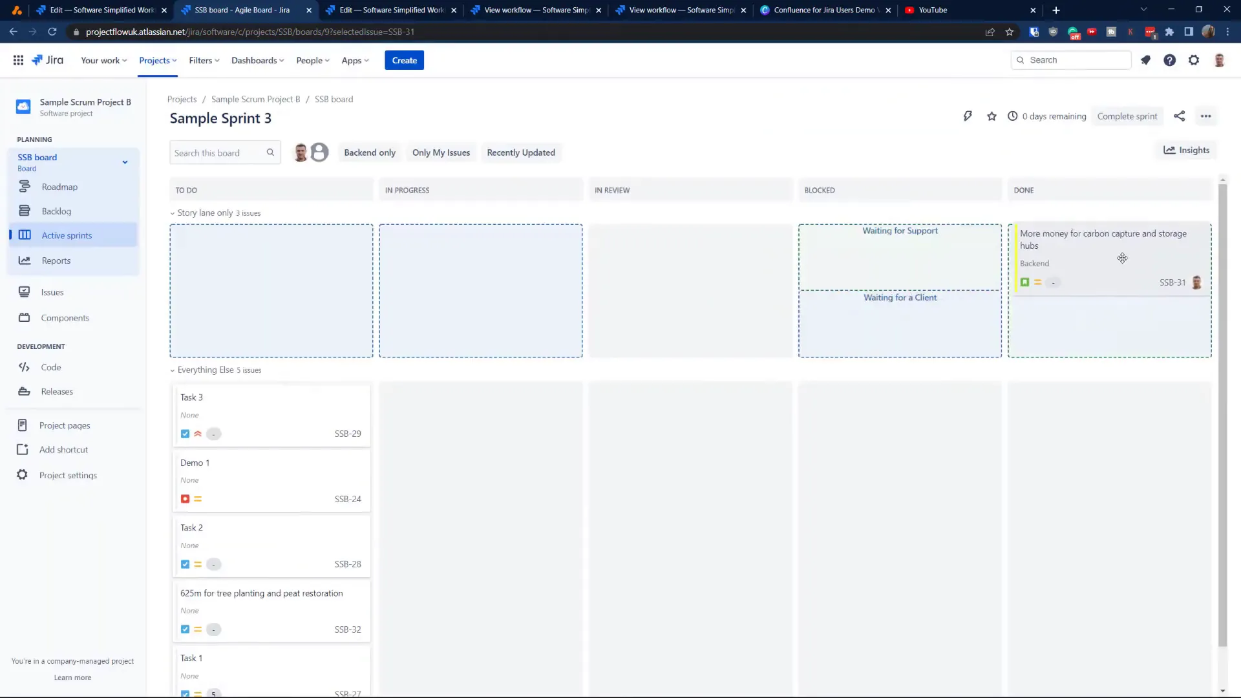1241x698 pixels.
Task: Open the Dashboards dropdown
Action: tap(257, 60)
